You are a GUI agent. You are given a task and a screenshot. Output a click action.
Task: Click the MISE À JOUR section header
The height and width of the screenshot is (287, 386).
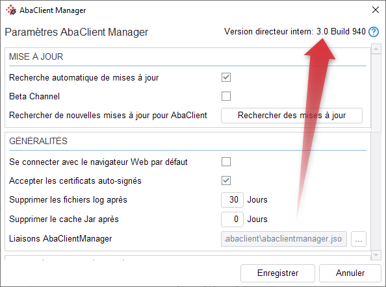click(x=36, y=56)
